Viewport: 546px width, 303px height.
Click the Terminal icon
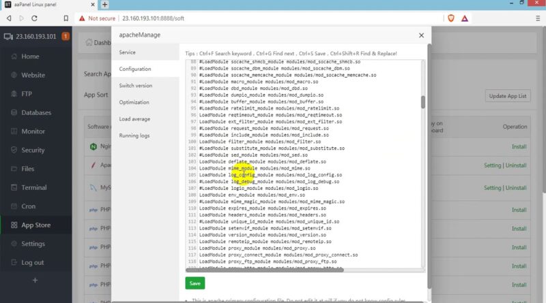[x=14, y=188]
